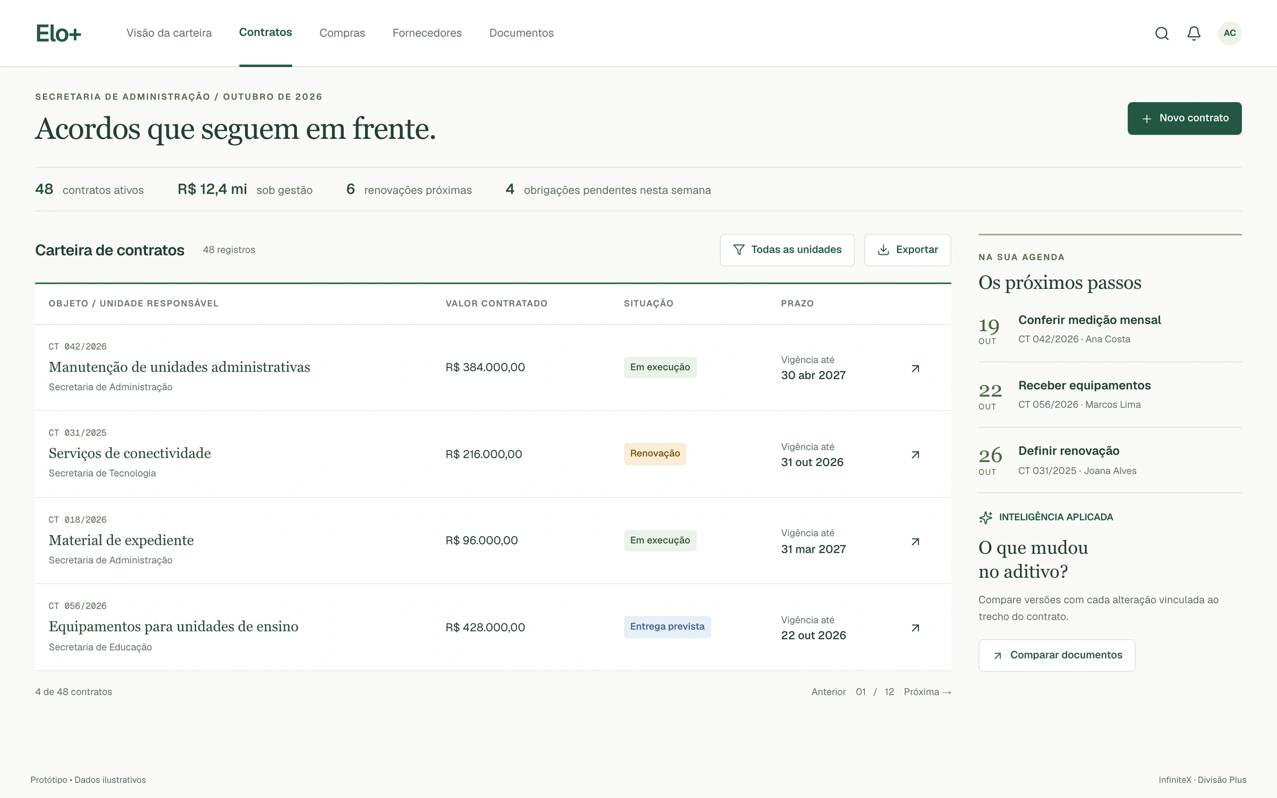This screenshot has width=1277, height=798.
Task: Click contract title Material de expediente
Action: tap(121, 540)
